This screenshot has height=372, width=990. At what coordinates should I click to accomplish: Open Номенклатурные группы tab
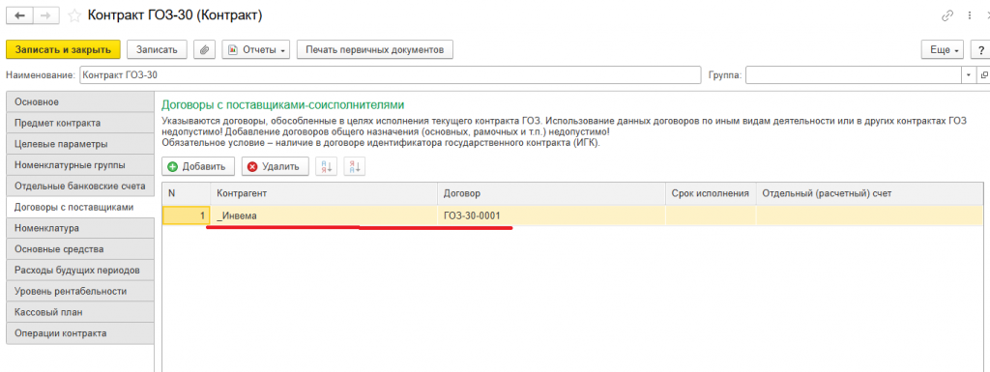coord(80,165)
